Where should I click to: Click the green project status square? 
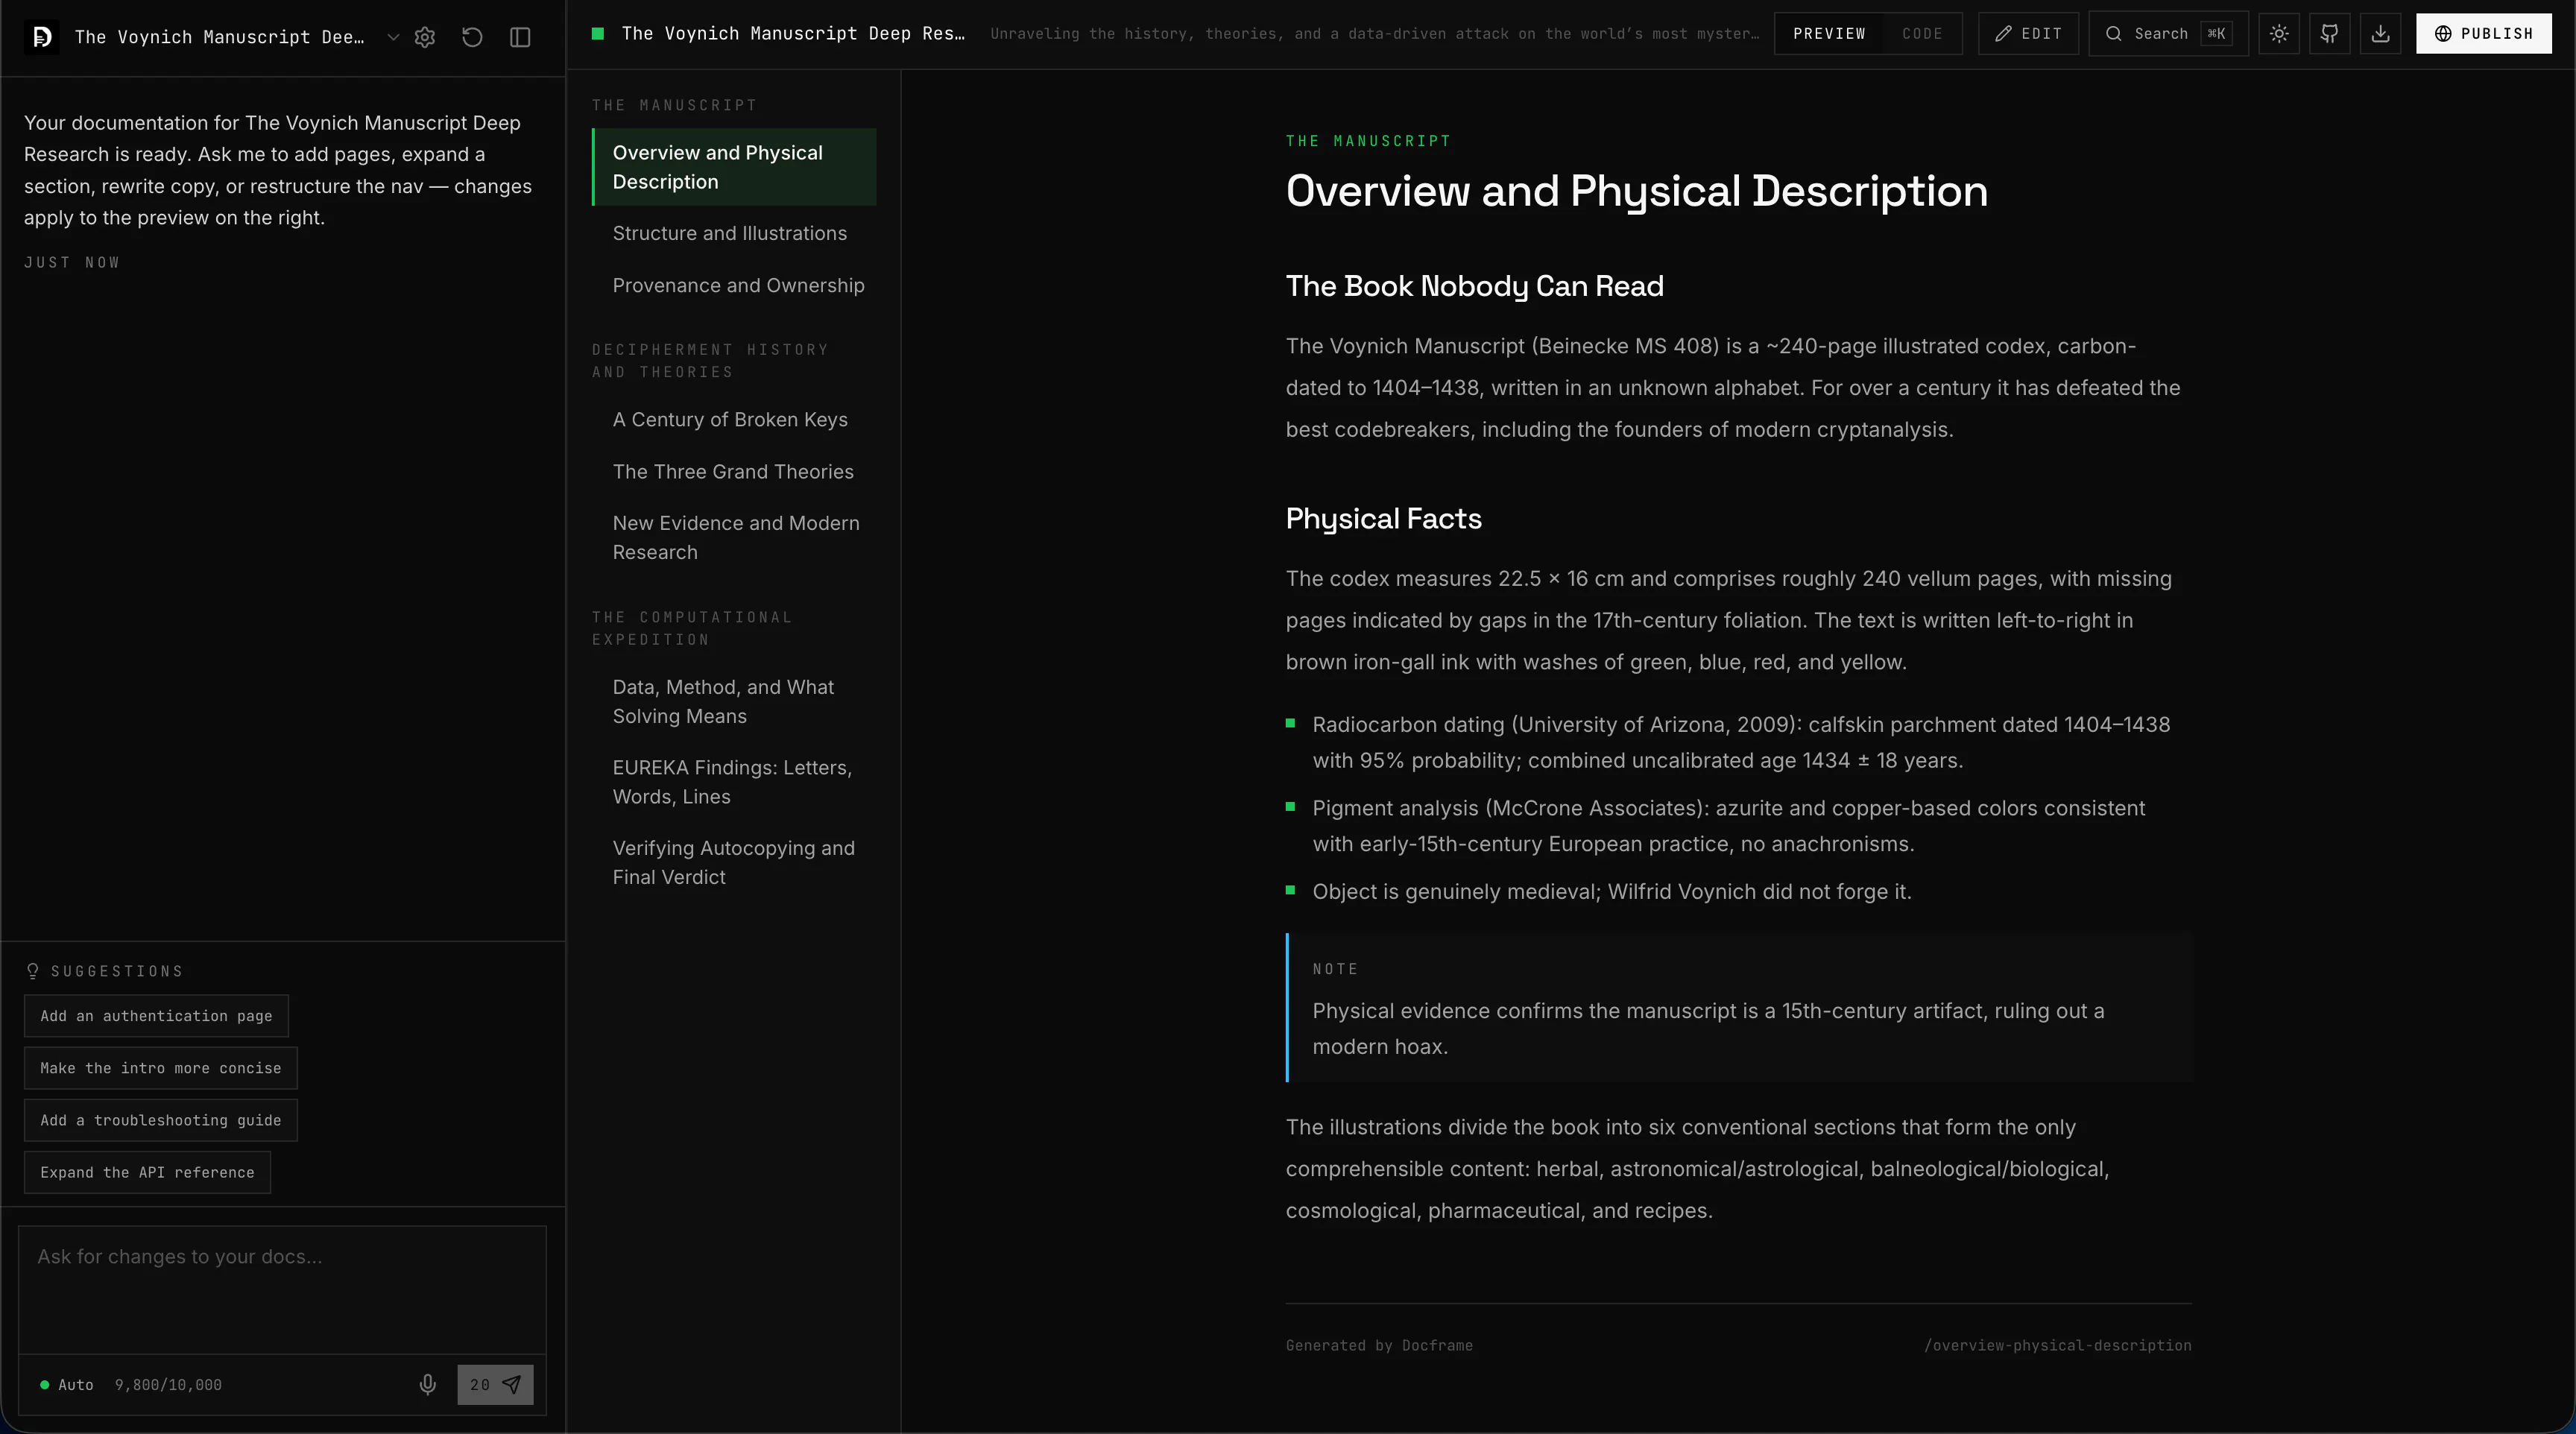click(x=598, y=34)
